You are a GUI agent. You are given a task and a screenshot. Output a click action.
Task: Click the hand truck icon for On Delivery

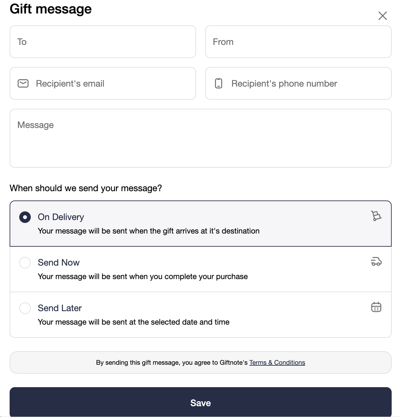[x=376, y=216]
